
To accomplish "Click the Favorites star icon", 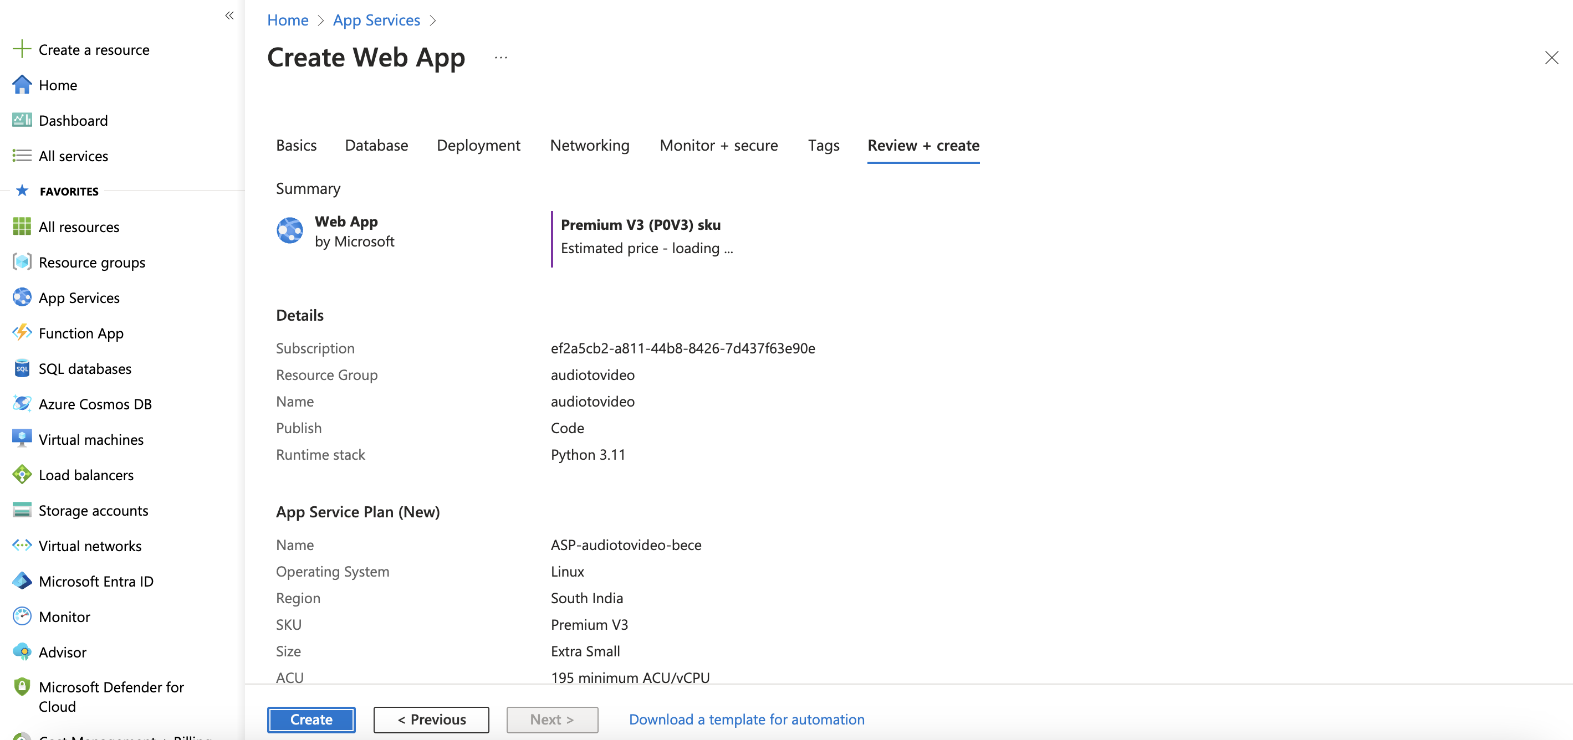I will click(x=23, y=191).
